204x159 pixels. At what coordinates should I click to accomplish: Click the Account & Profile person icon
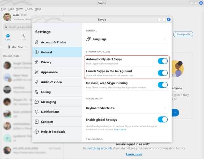(x=37, y=42)
